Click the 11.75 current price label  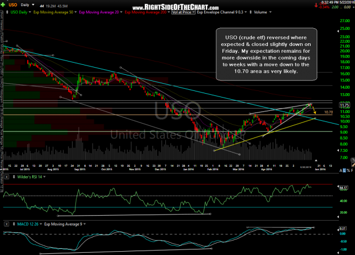[x=344, y=105]
